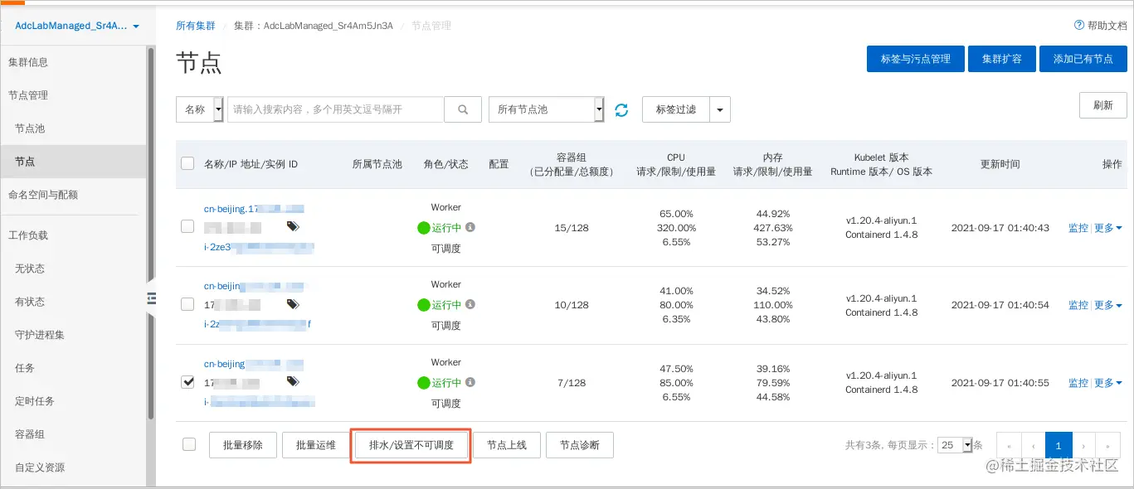Open 自定义资源 in the sidebar
The image size is (1134, 489).
coord(40,467)
